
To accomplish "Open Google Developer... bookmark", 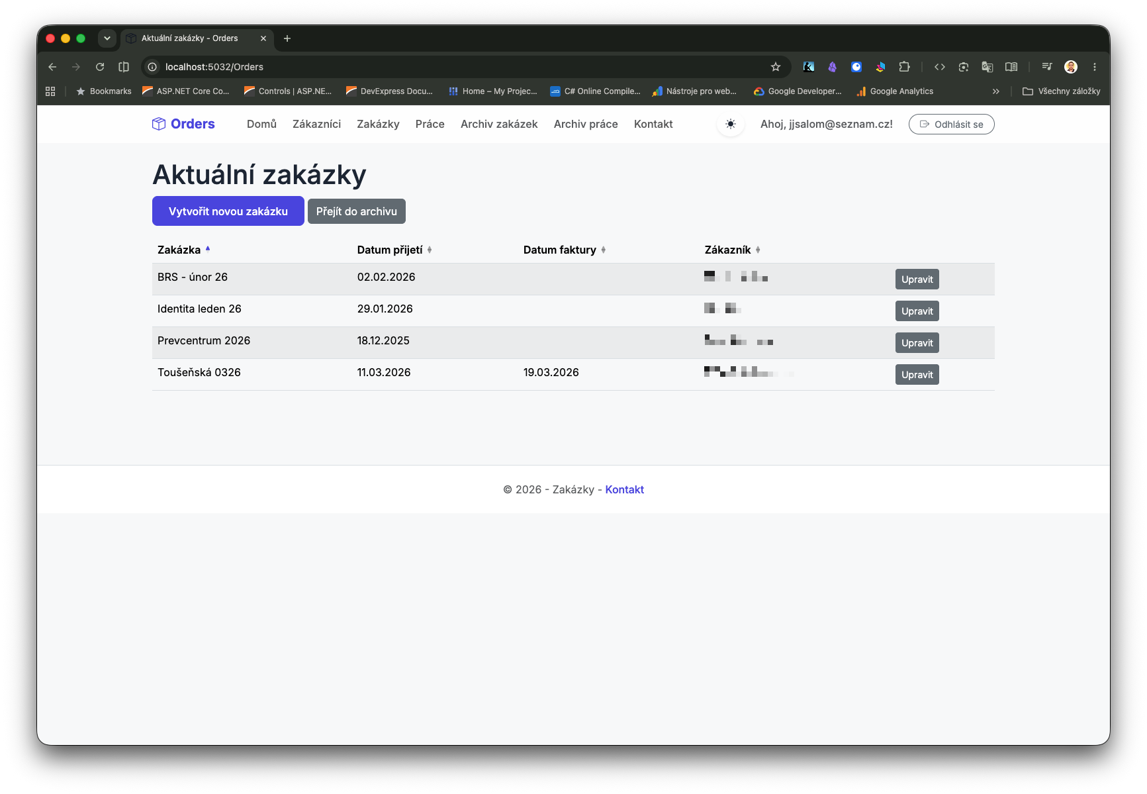I will coord(798,91).
